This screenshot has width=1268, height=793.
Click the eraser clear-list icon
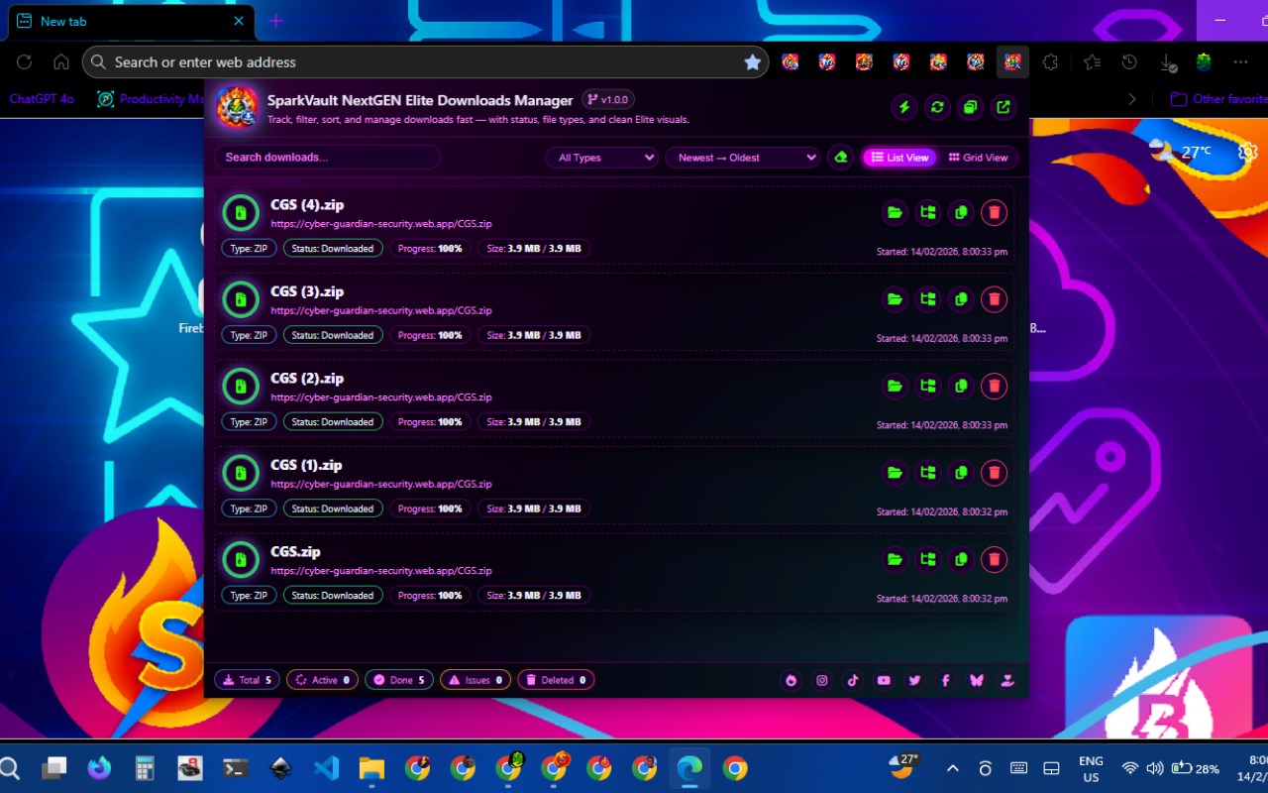point(841,157)
